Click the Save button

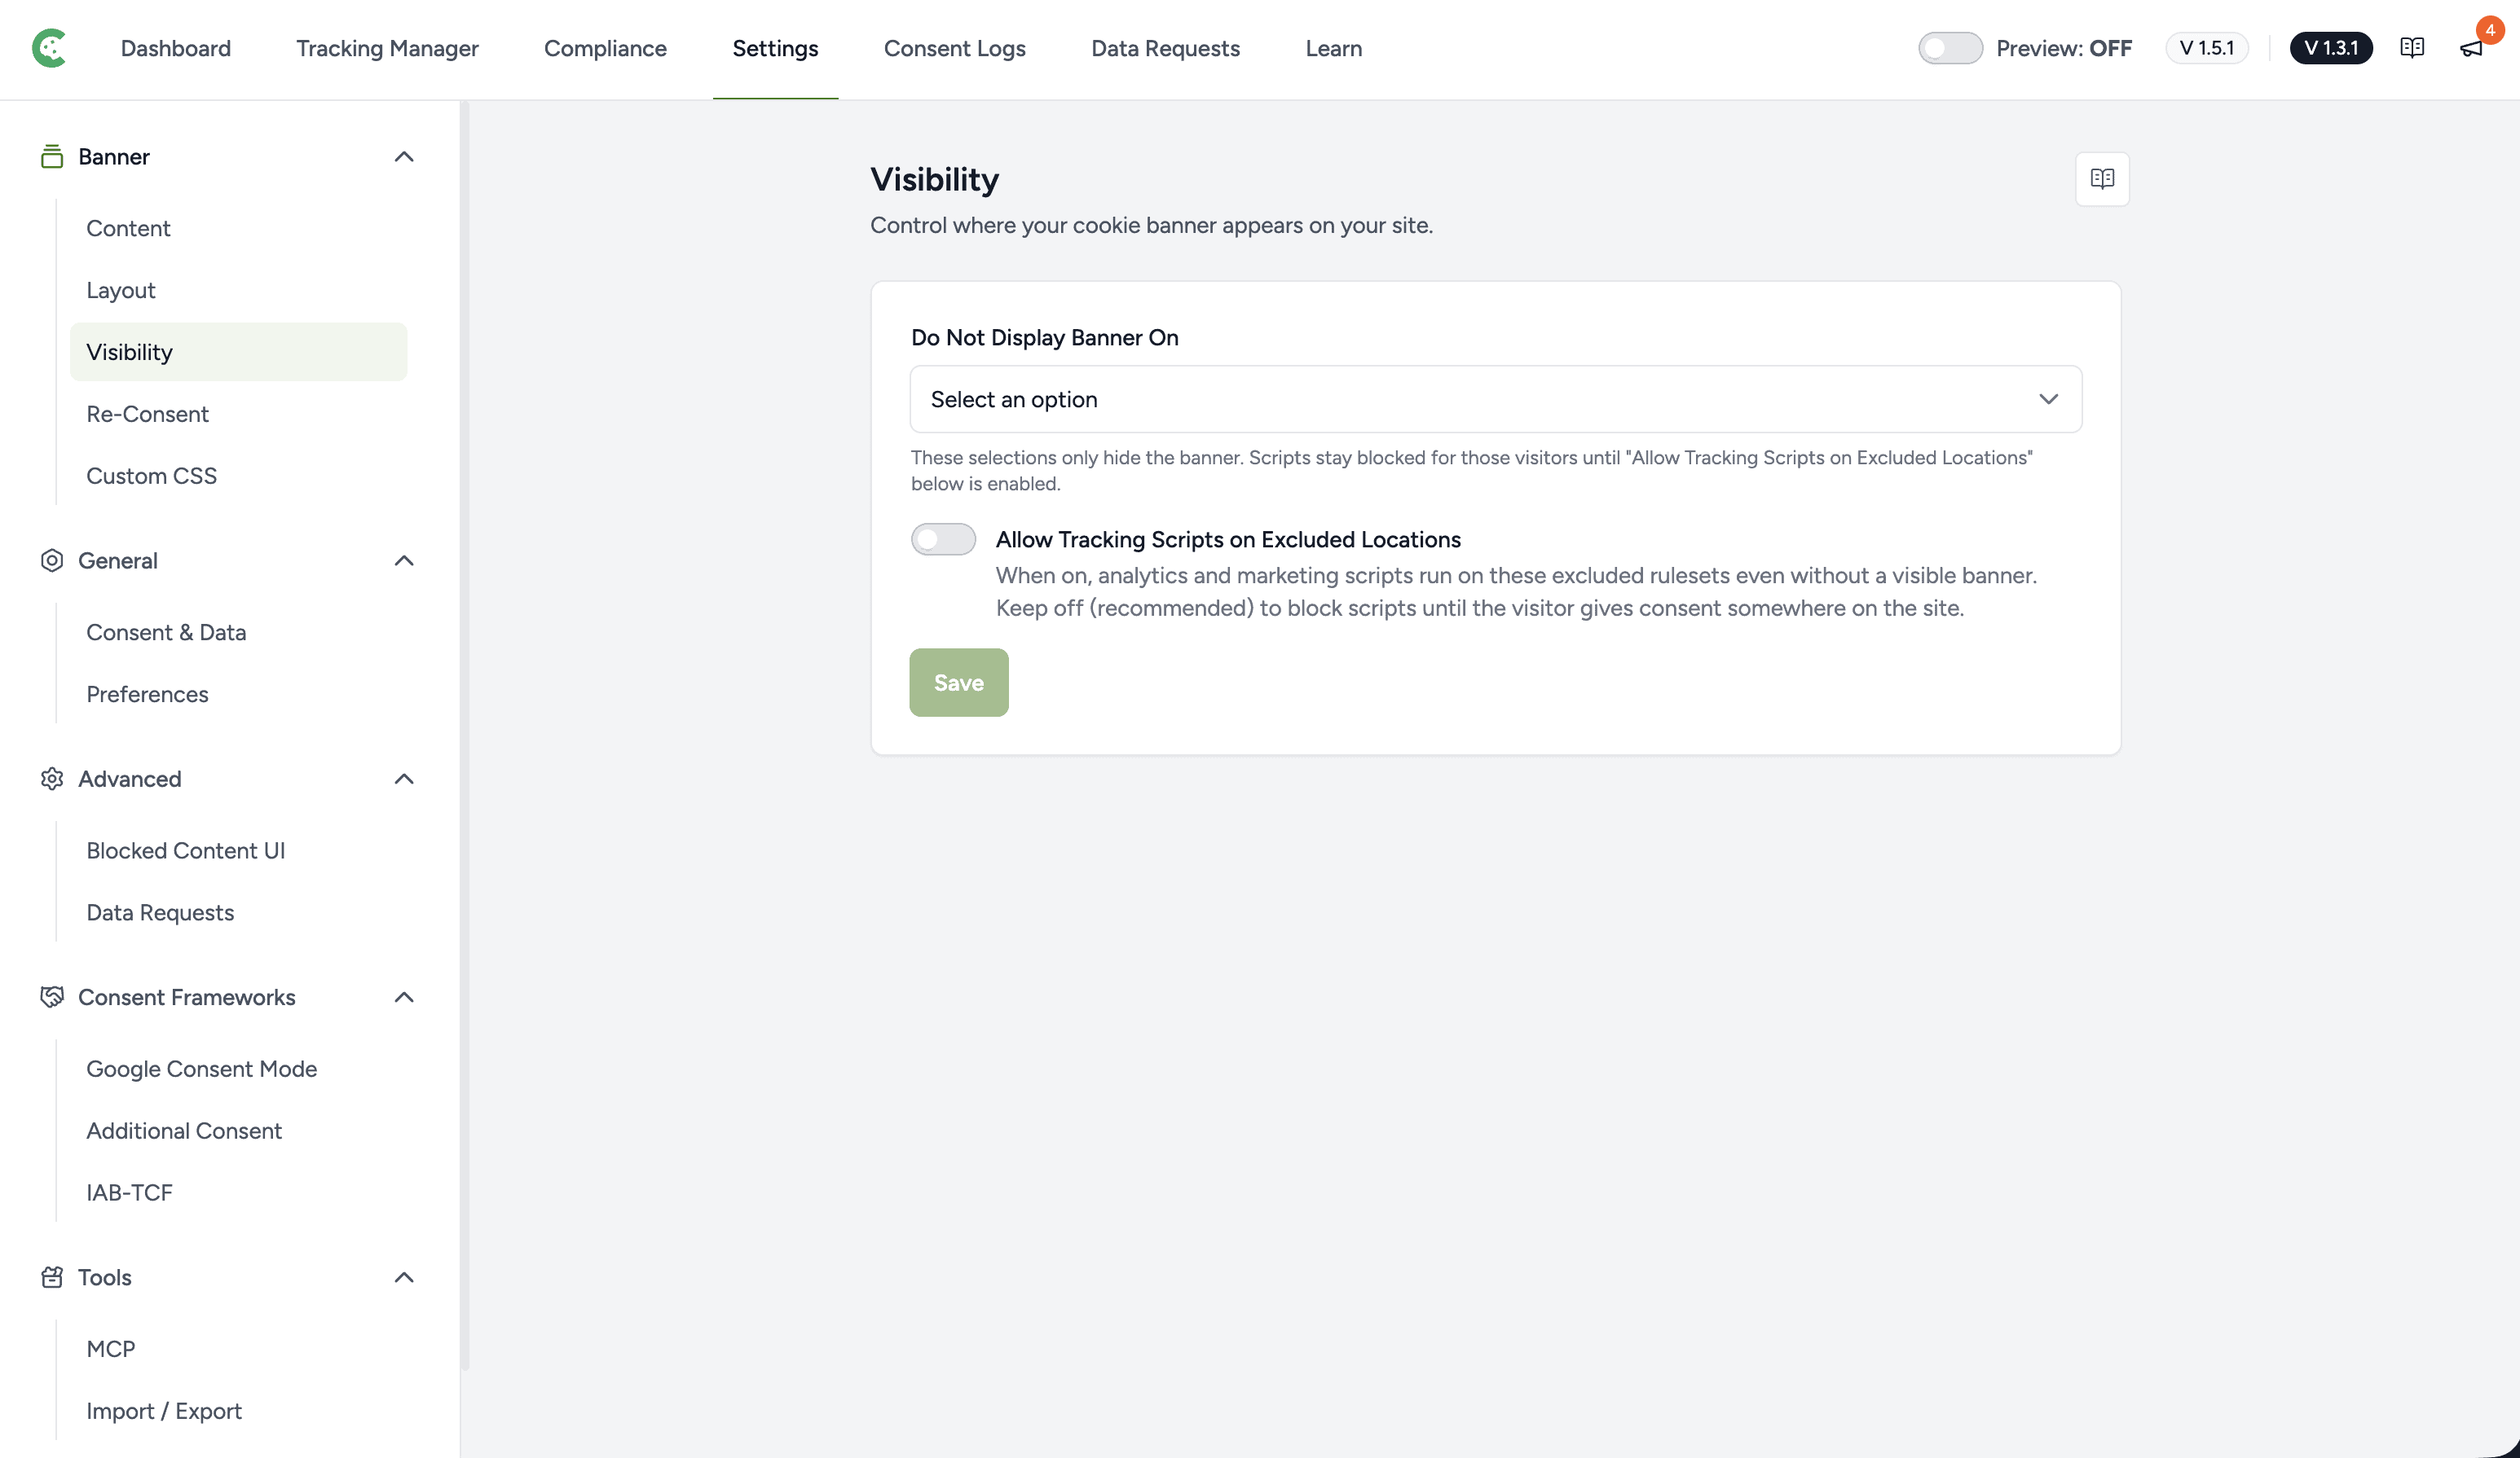pyautogui.click(x=959, y=683)
